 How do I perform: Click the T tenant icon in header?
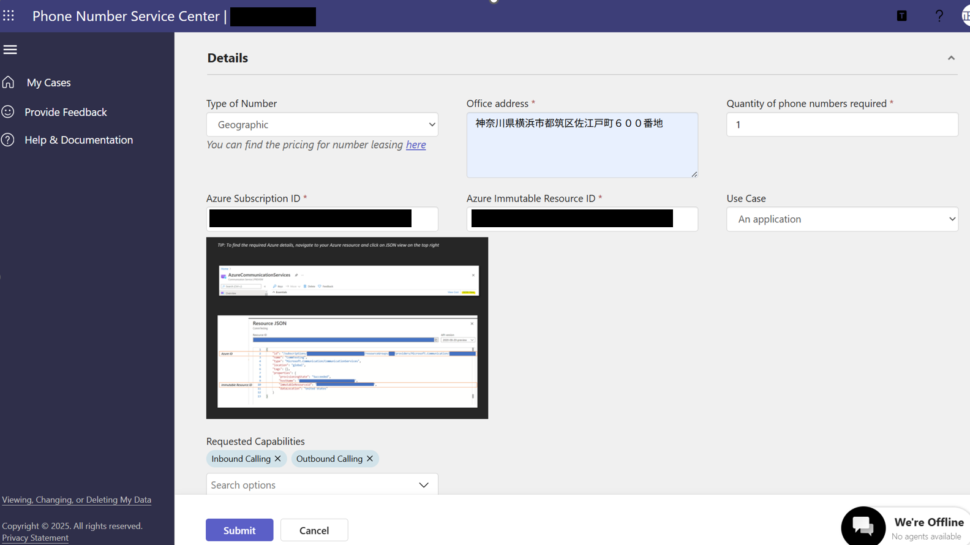click(x=901, y=16)
